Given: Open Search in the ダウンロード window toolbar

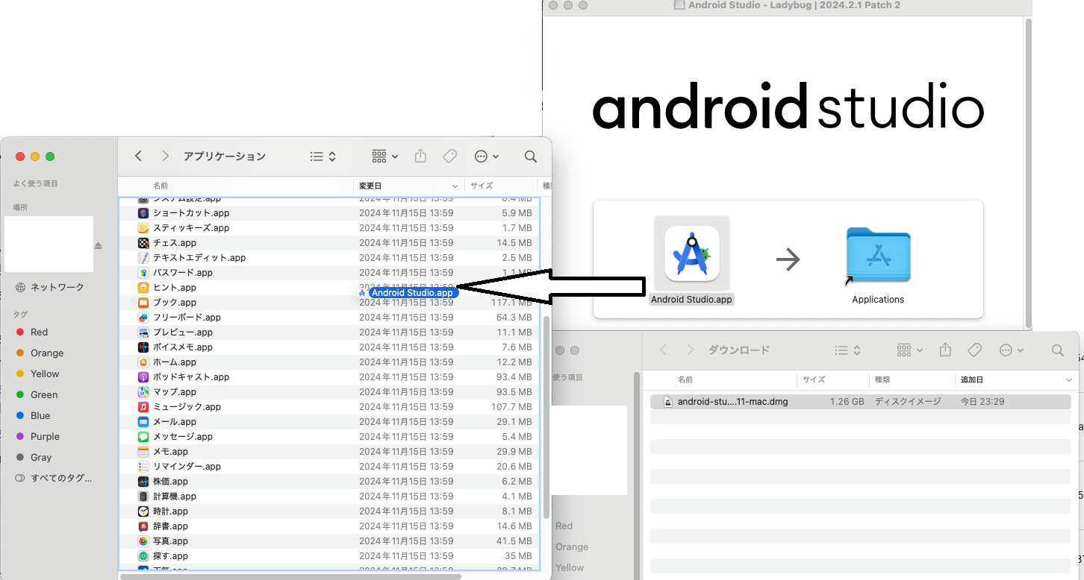Looking at the screenshot, I should click(1058, 350).
